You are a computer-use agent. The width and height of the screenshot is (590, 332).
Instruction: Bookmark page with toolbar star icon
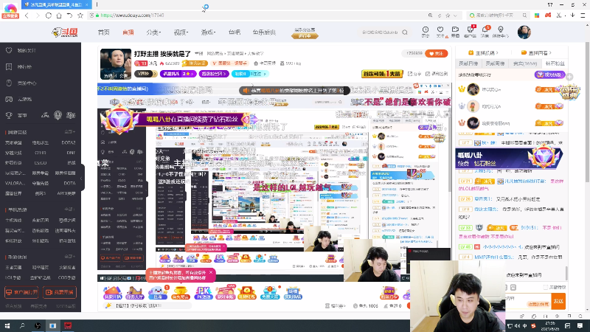click(x=80, y=15)
